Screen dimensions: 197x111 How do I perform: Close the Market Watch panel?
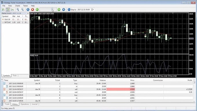28,13
